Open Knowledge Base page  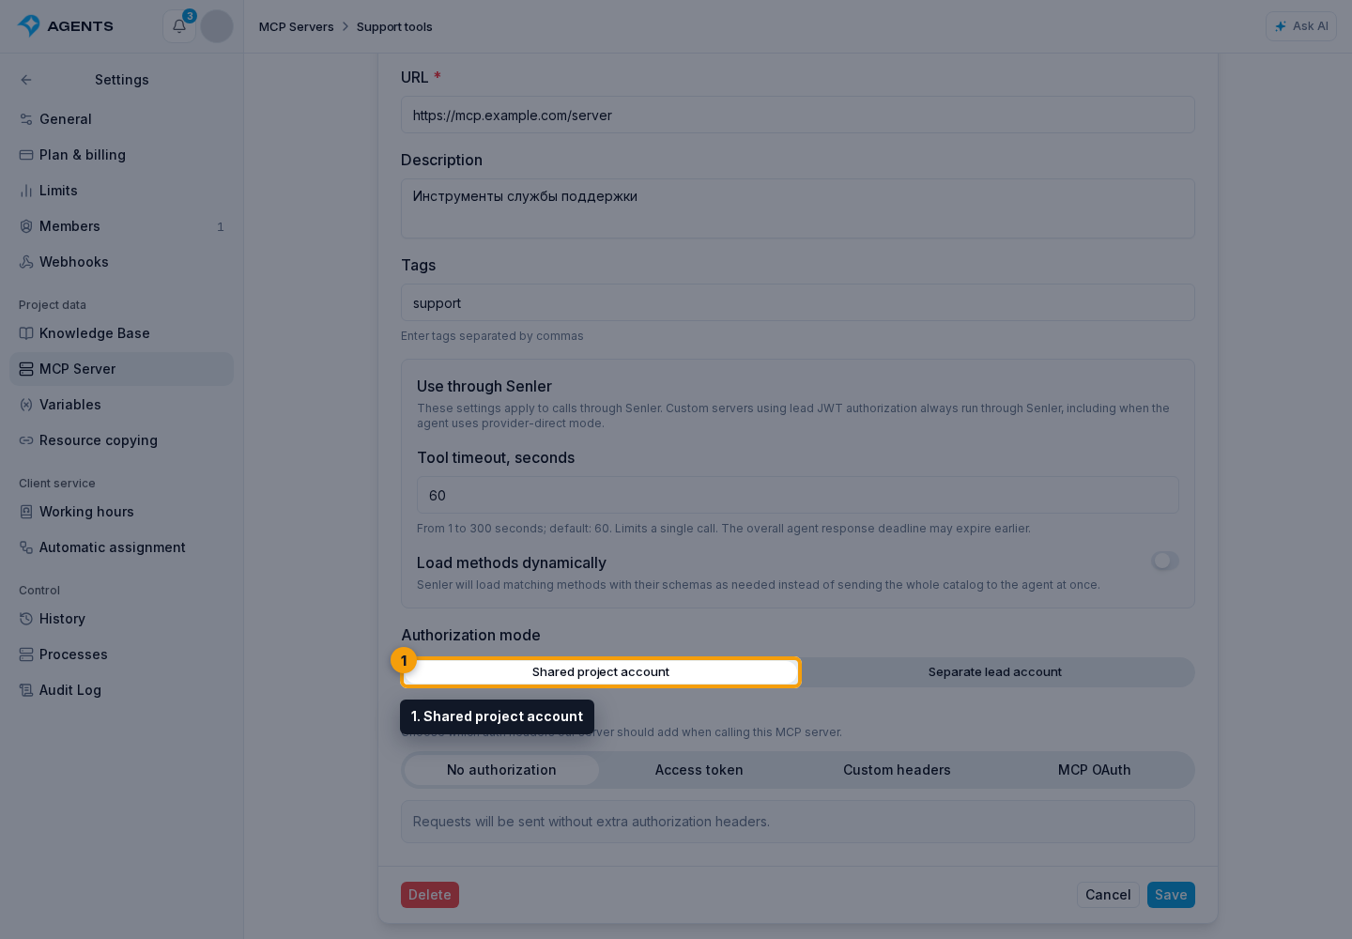(122, 333)
